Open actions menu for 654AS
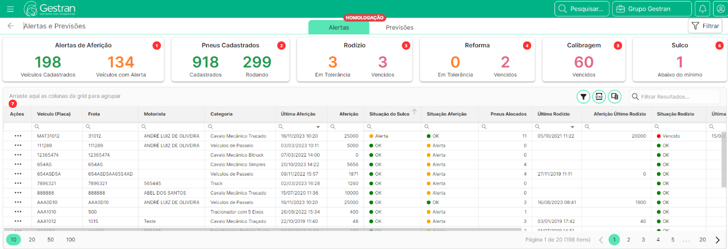728x249 pixels. click(x=18, y=164)
